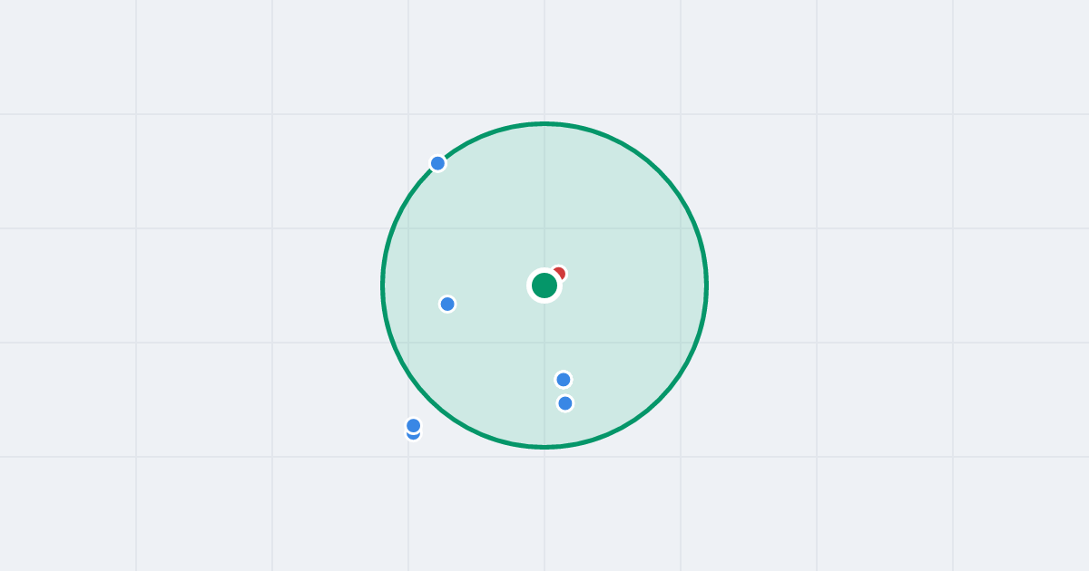Select the blue marker on the circle's upper-left edge
This screenshot has width=1089, height=571.
(437, 163)
